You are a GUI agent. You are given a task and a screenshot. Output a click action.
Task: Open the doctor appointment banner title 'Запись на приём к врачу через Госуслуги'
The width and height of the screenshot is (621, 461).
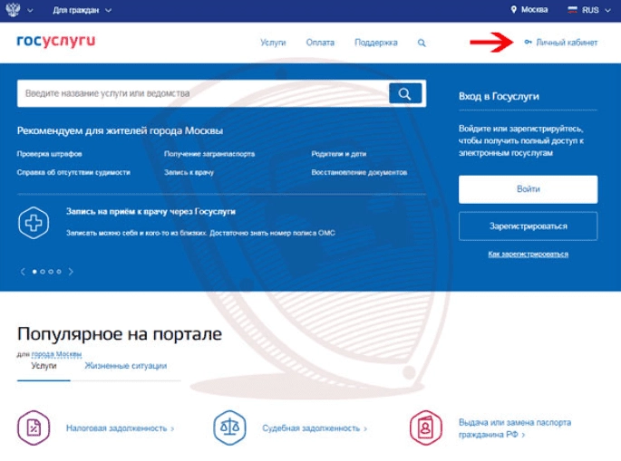pyautogui.click(x=150, y=212)
